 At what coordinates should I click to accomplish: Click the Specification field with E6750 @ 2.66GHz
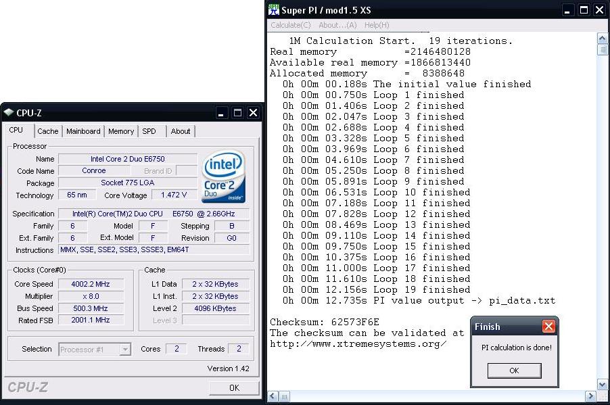(x=154, y=214)
